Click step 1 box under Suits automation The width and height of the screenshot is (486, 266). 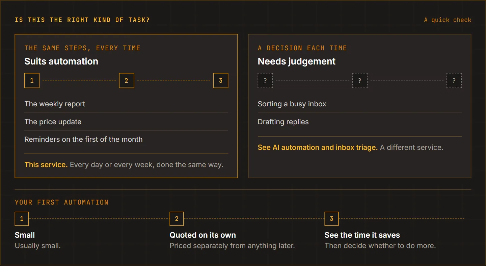coord(32,81)
